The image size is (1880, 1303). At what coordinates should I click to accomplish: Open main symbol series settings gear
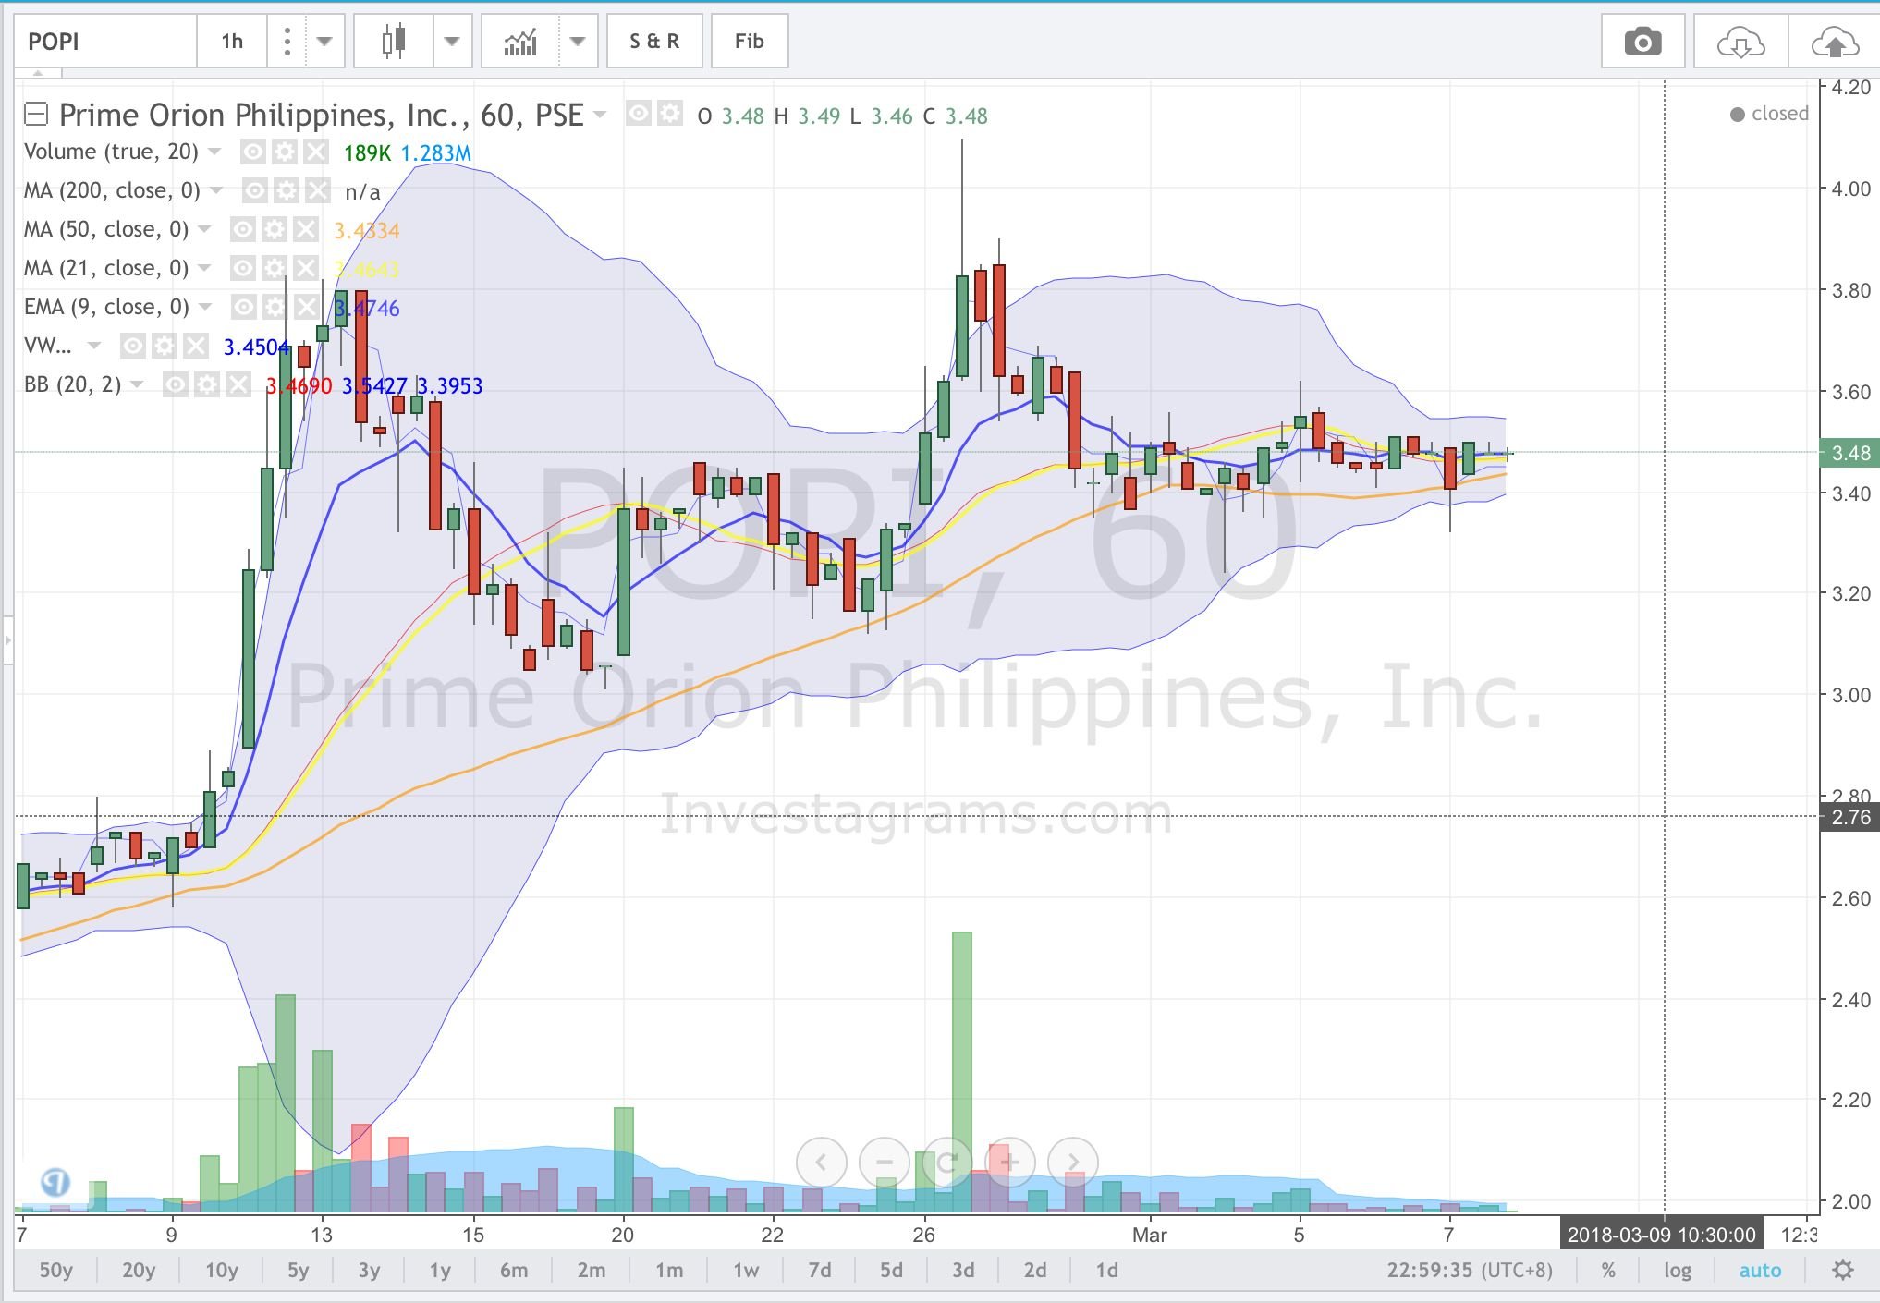pos(670,114)
